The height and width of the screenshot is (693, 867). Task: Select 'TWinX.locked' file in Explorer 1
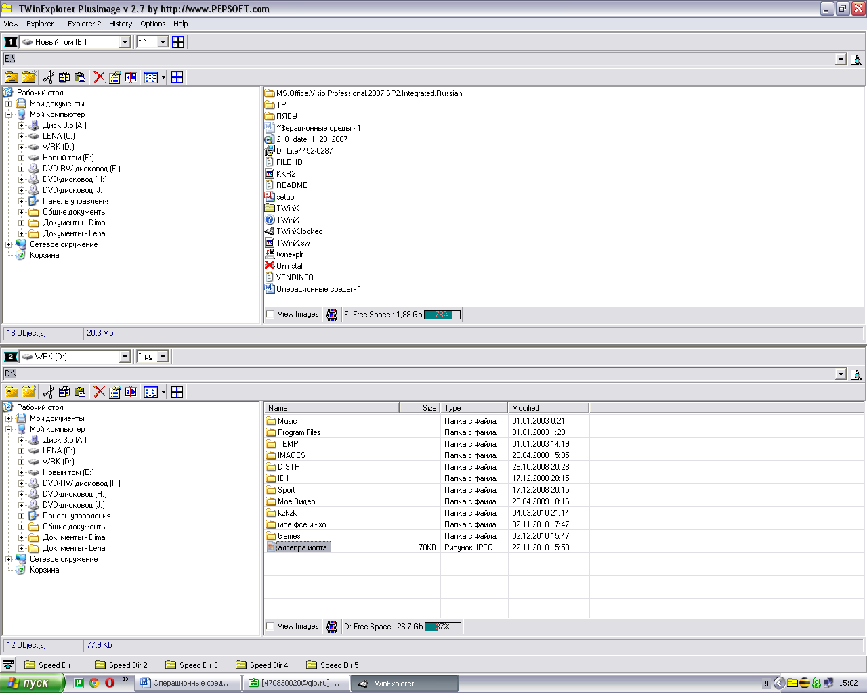coord(294,231)
